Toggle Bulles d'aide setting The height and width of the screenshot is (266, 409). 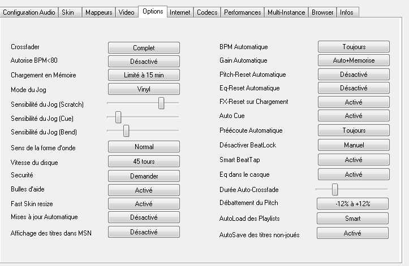(144, 190)
